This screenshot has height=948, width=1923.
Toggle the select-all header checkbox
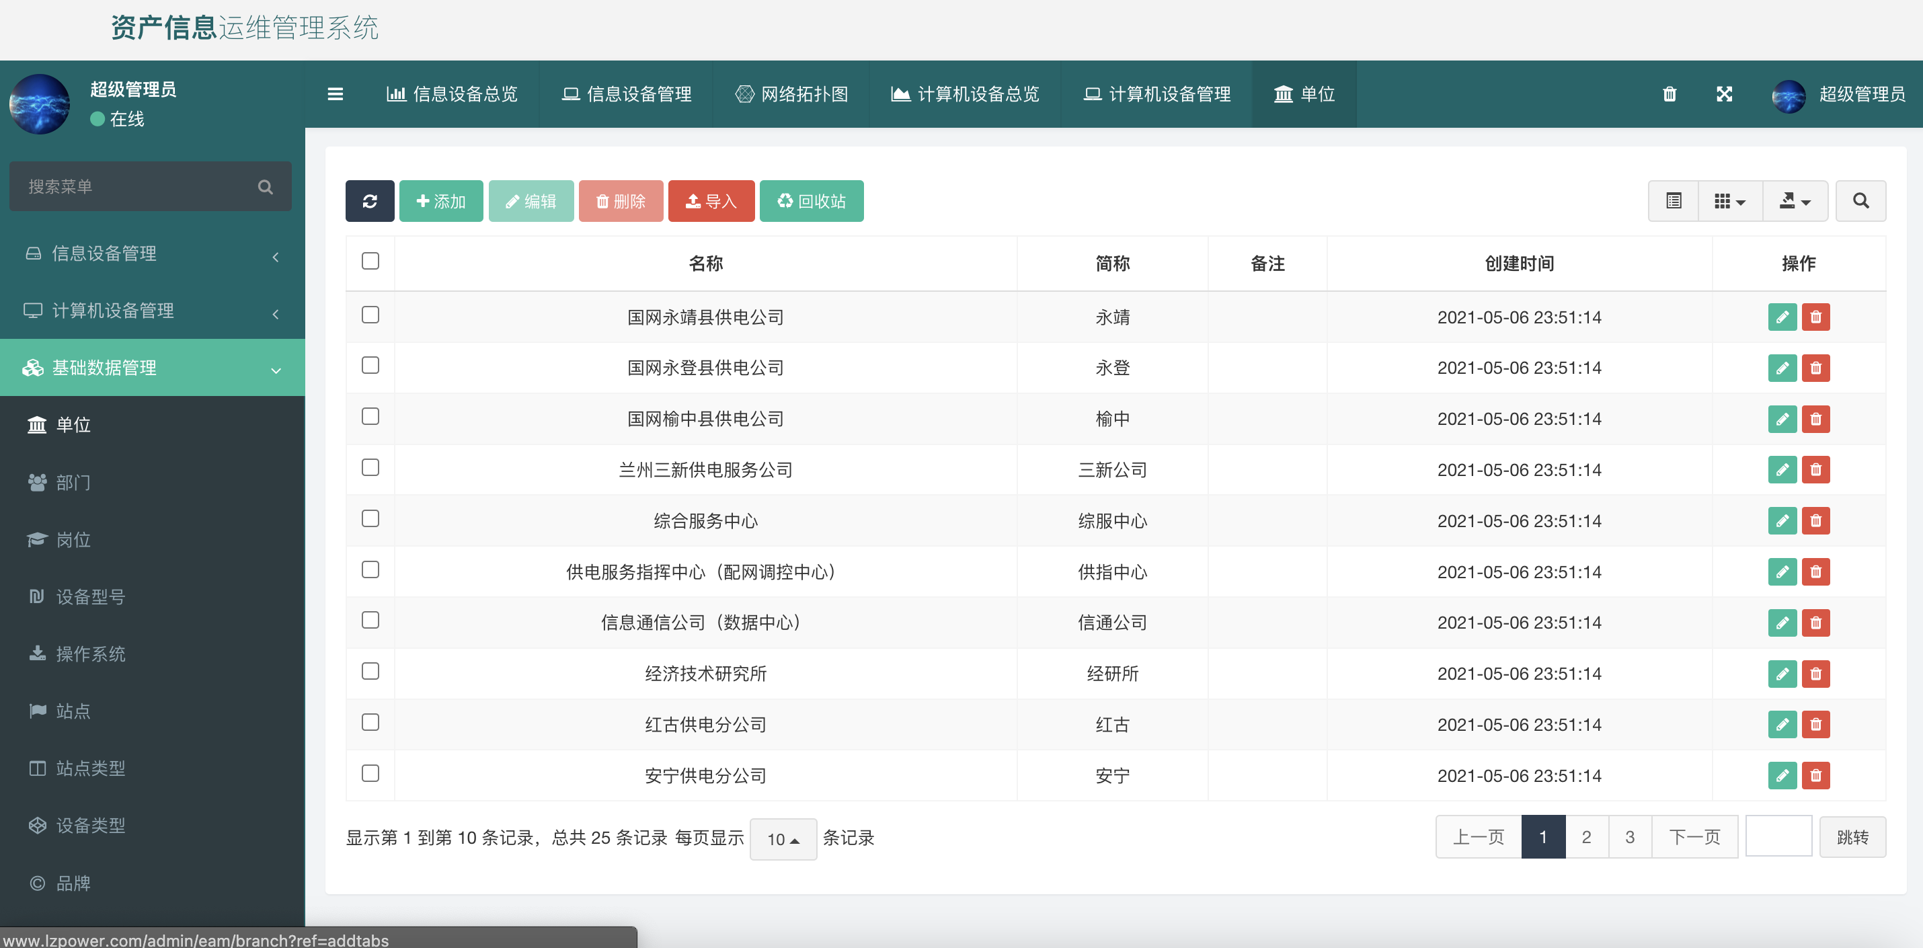(x=370, y=260)
